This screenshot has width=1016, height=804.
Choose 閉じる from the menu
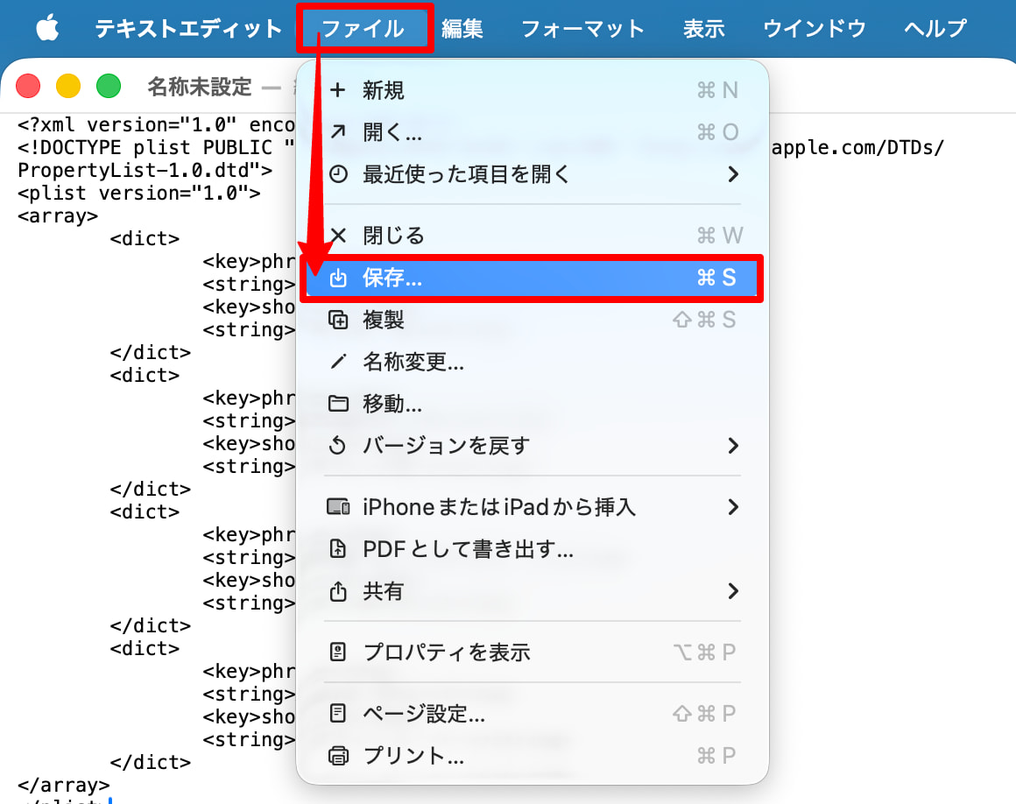pos(532,236)
